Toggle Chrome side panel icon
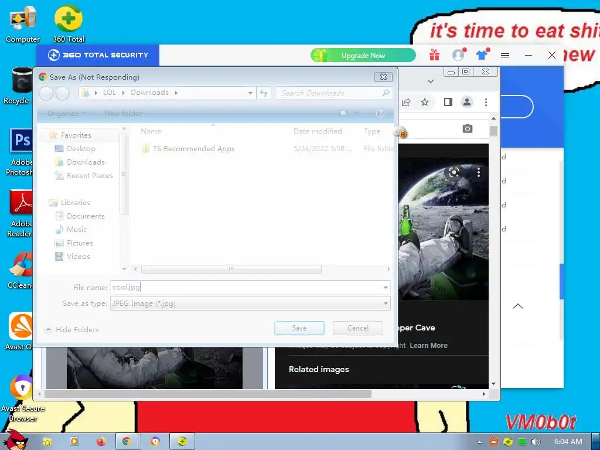This screenshot has width=600, height=450. point(448,102)
